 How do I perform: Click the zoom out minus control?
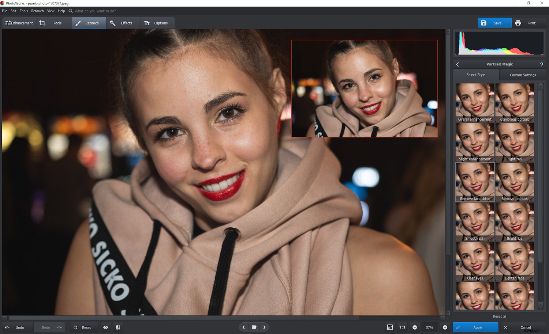point(415,327)
